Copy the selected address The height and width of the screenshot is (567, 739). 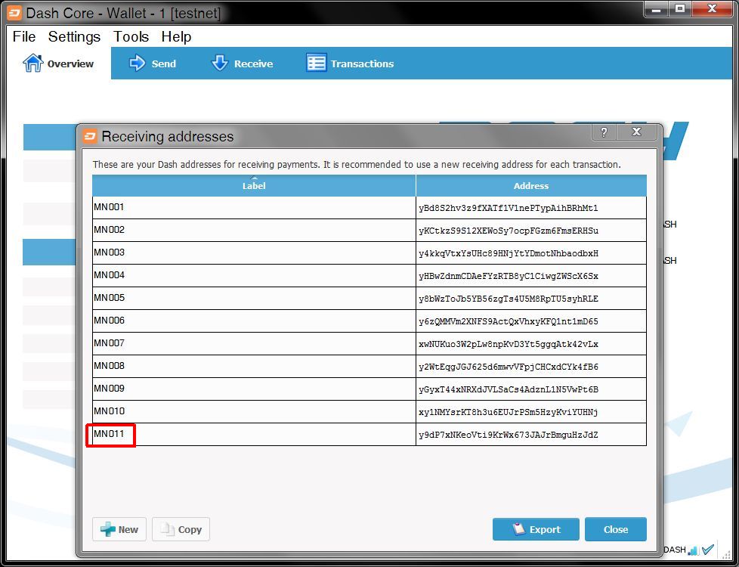[x=181, y=529]
